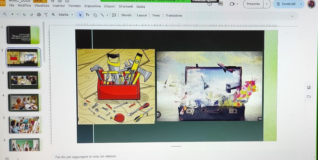Click the undo arrow icon
The height and width of the screenshot is (160, 318).
24,15
